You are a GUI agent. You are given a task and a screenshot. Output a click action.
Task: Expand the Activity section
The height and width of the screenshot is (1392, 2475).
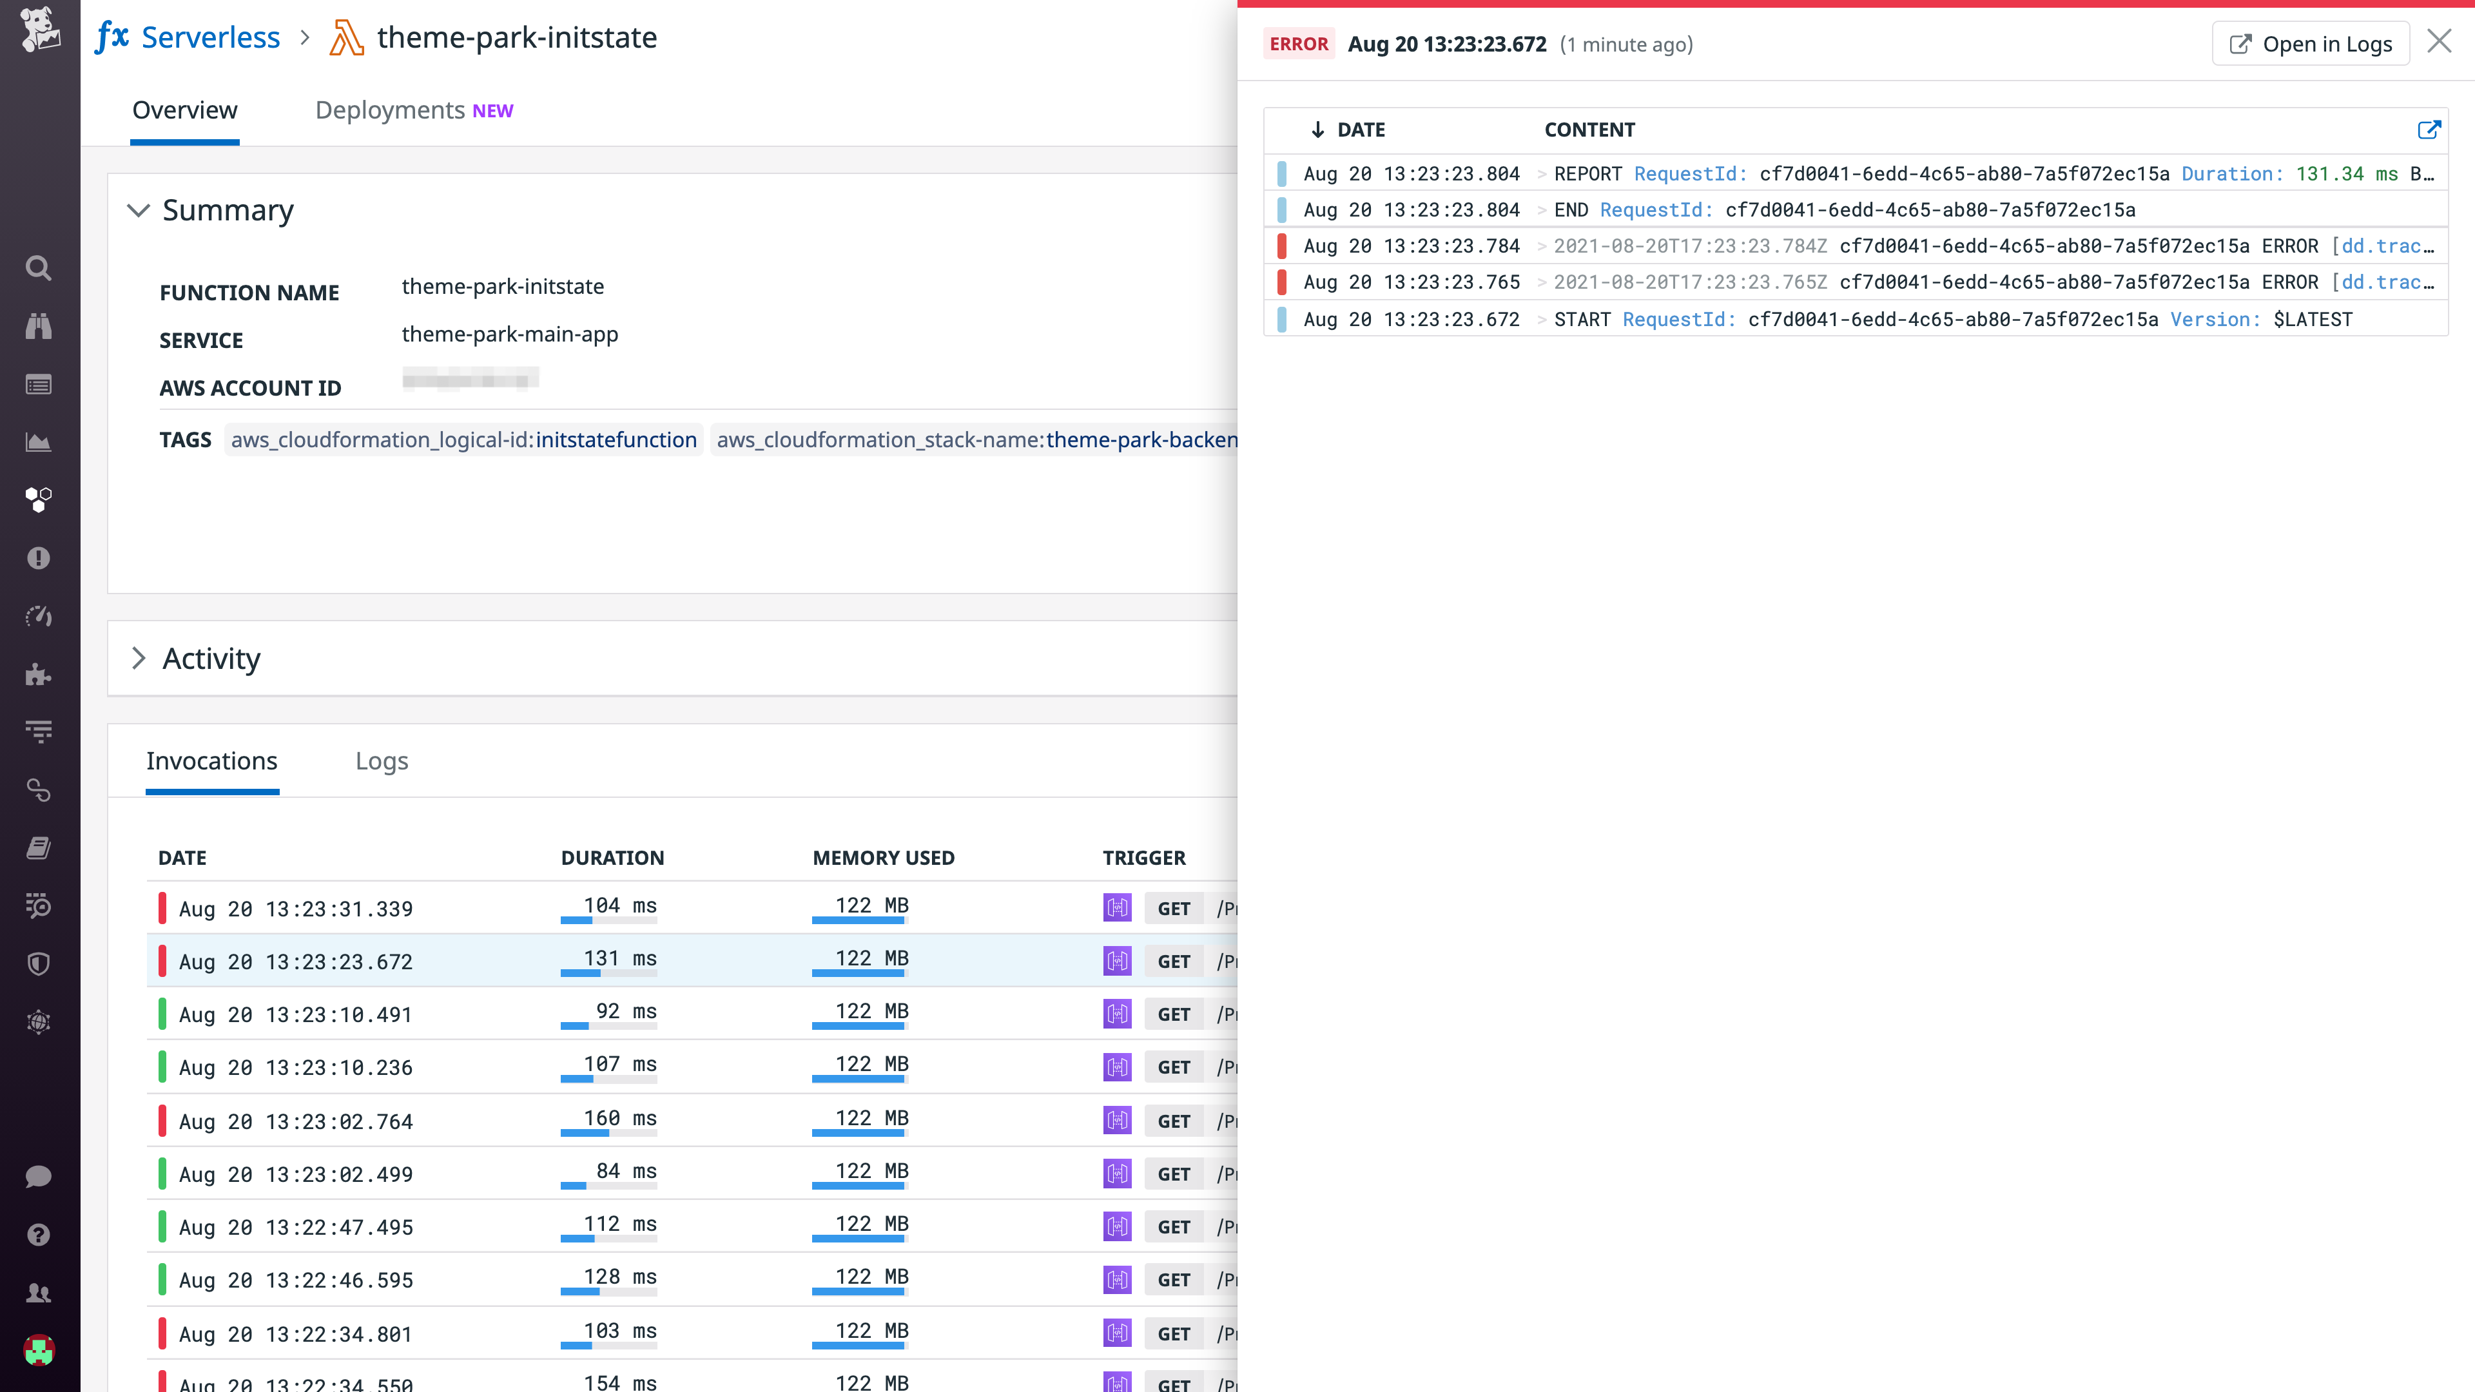[139, 659]
